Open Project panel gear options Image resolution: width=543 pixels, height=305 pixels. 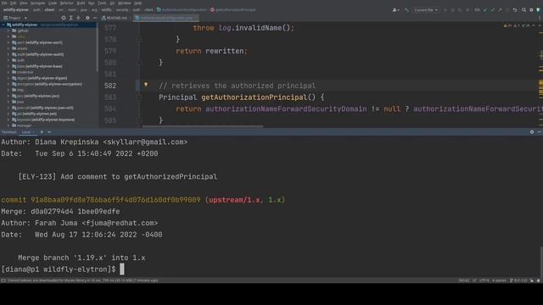tap(87, 18)
